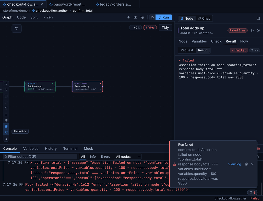Open the password-reset file tab

click(x=69, y=4)
